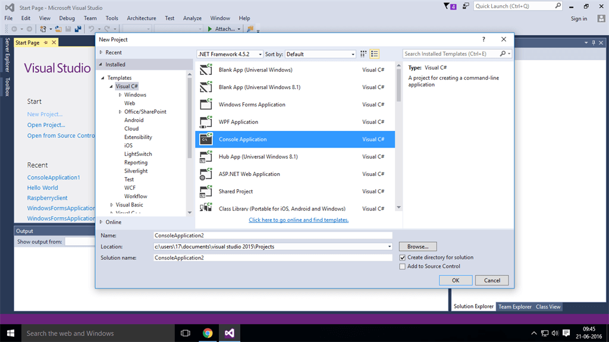Expand the Windows node under Visual C#
609x342 pixels.
pos(120,95)
